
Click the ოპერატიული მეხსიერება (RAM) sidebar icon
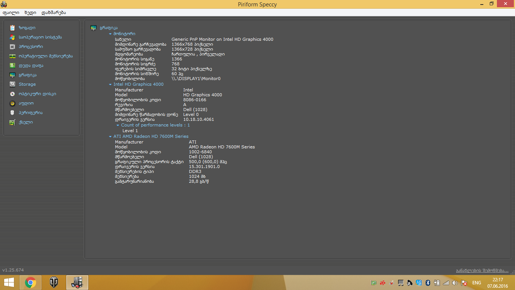12,56
